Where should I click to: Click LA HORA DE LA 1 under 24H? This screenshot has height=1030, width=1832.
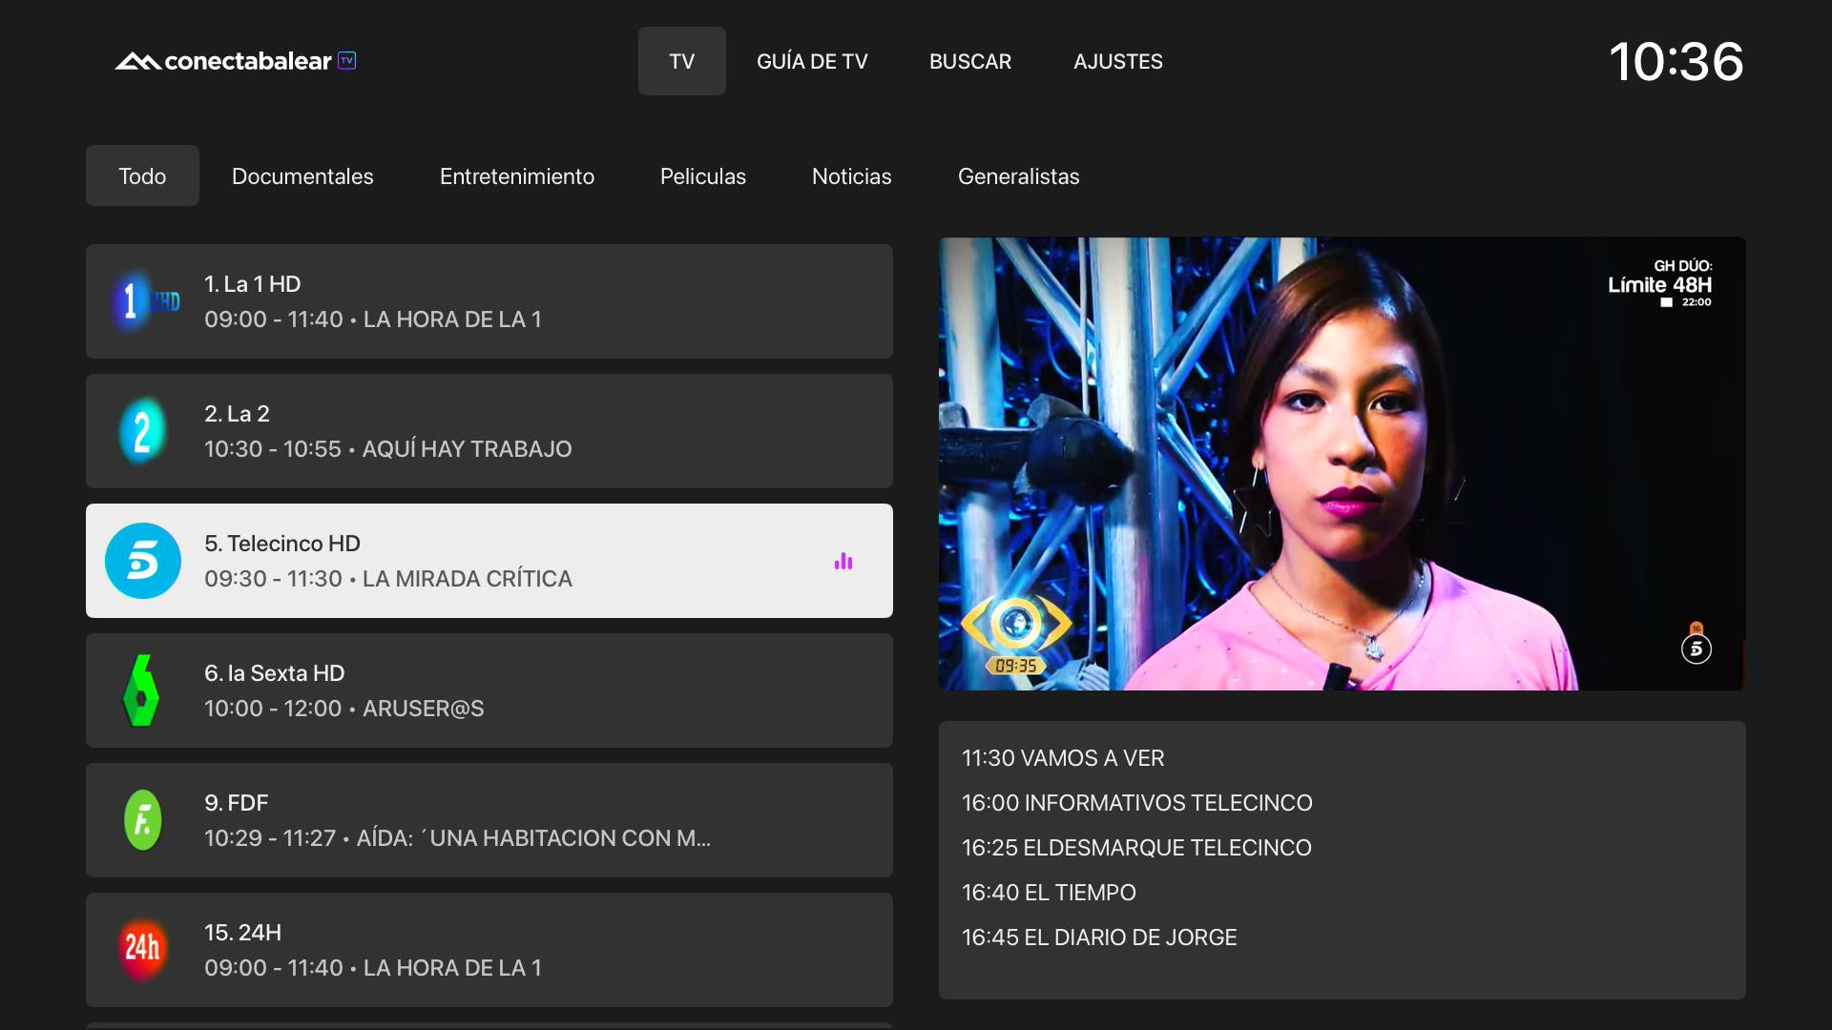(452, 968)
